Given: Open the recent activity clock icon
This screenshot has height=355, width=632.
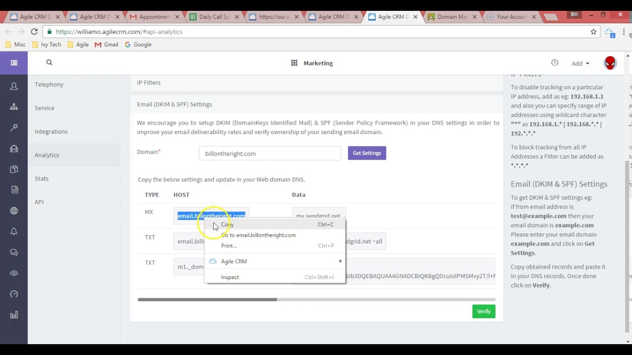Looking at the screenshot, I should [x=554, y=63].
